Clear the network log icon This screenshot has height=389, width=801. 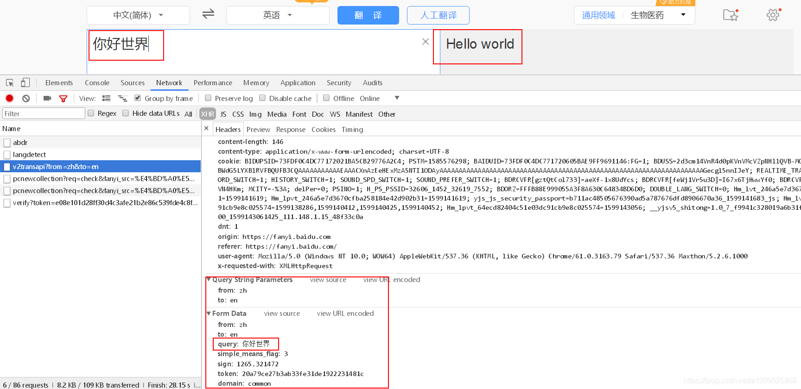[26, 98]
